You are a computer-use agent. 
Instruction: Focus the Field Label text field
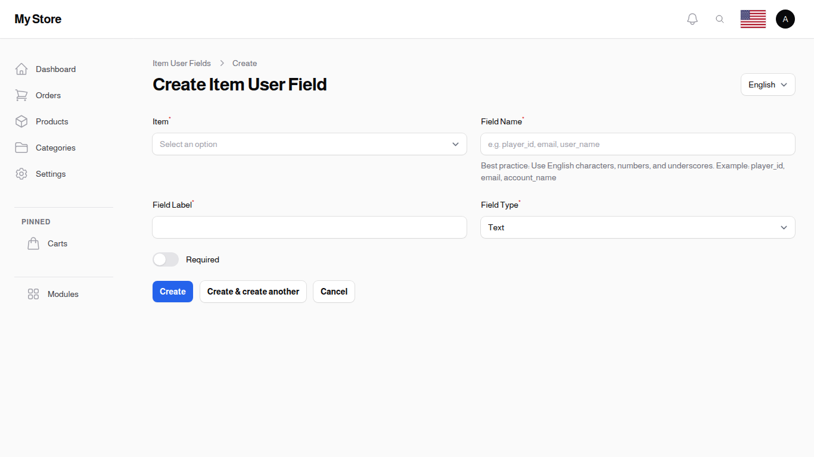(309, 227)
